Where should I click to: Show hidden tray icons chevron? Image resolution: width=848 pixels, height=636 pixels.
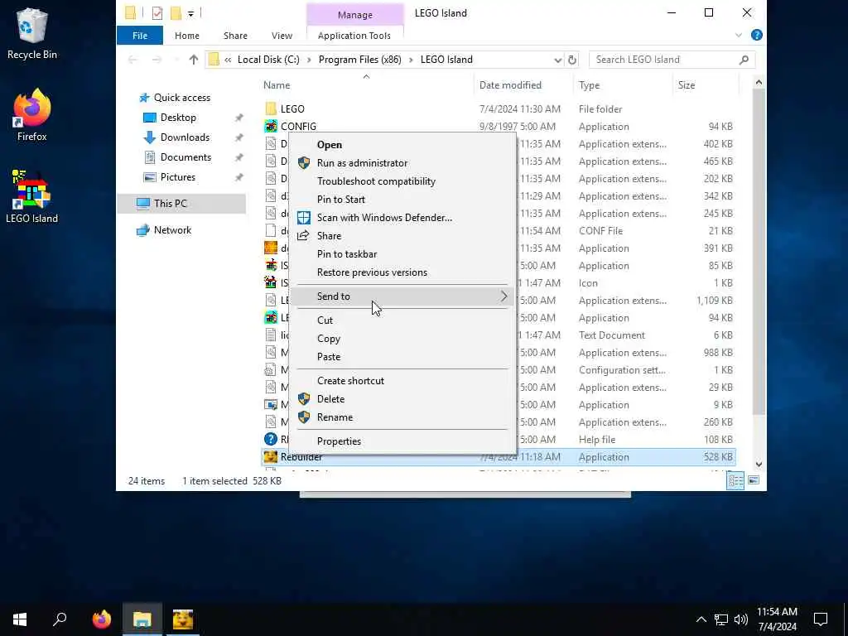(x=701, y=619)
